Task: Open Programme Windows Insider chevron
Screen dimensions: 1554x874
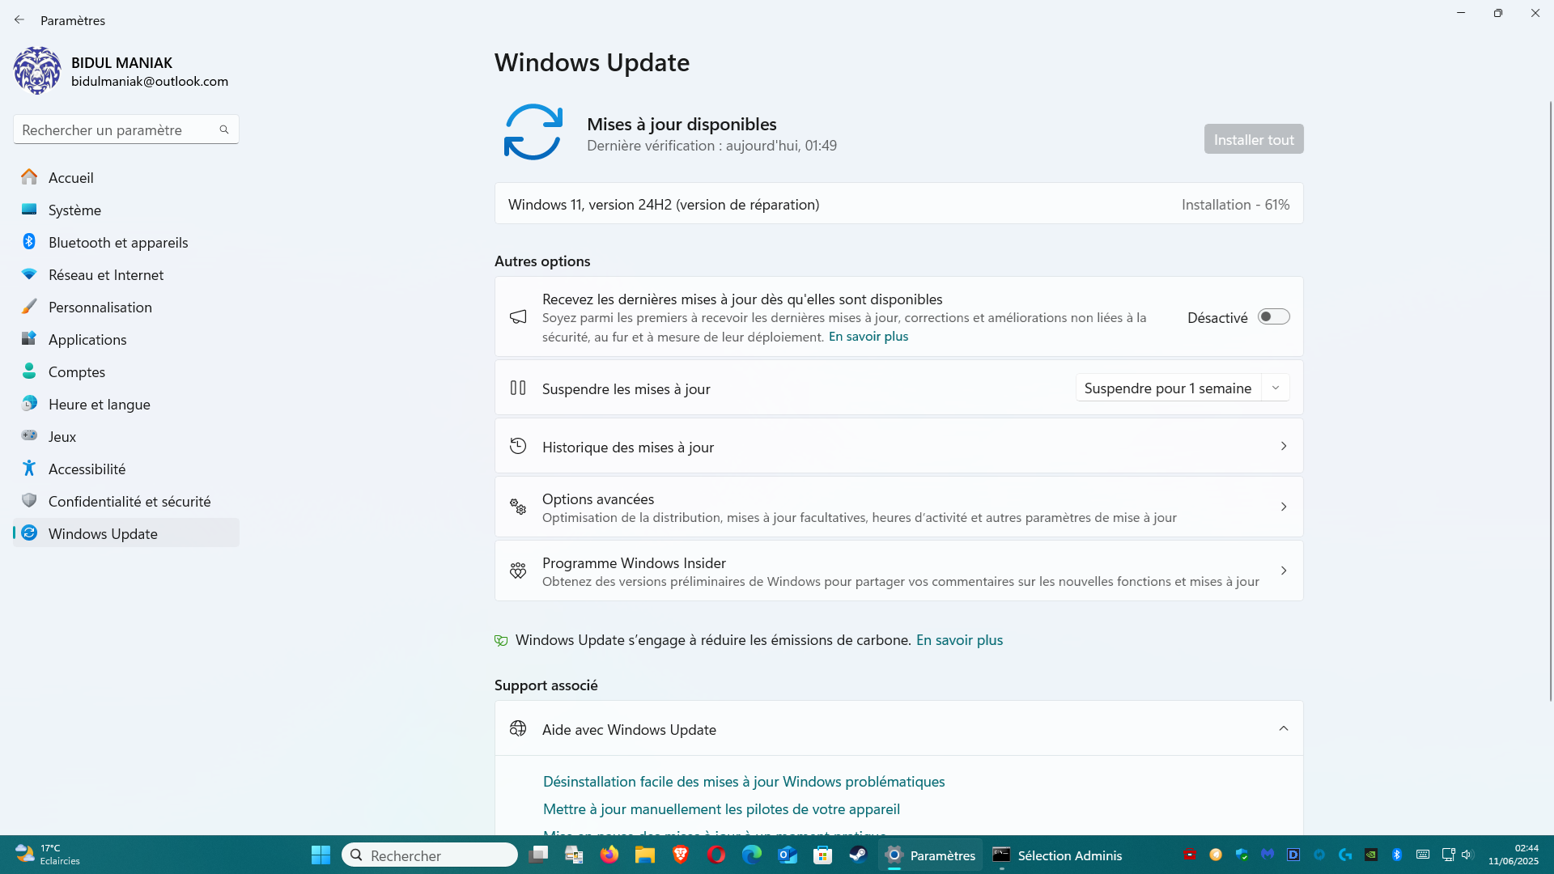Action: pyautogui.click(x=1284, y=571)
